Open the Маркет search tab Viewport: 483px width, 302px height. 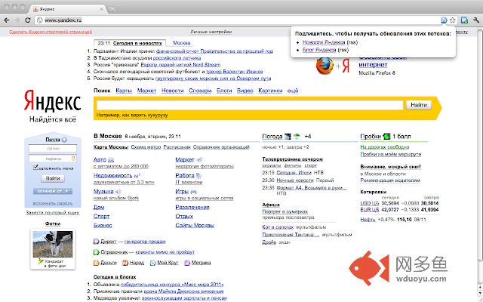point(146,91)
